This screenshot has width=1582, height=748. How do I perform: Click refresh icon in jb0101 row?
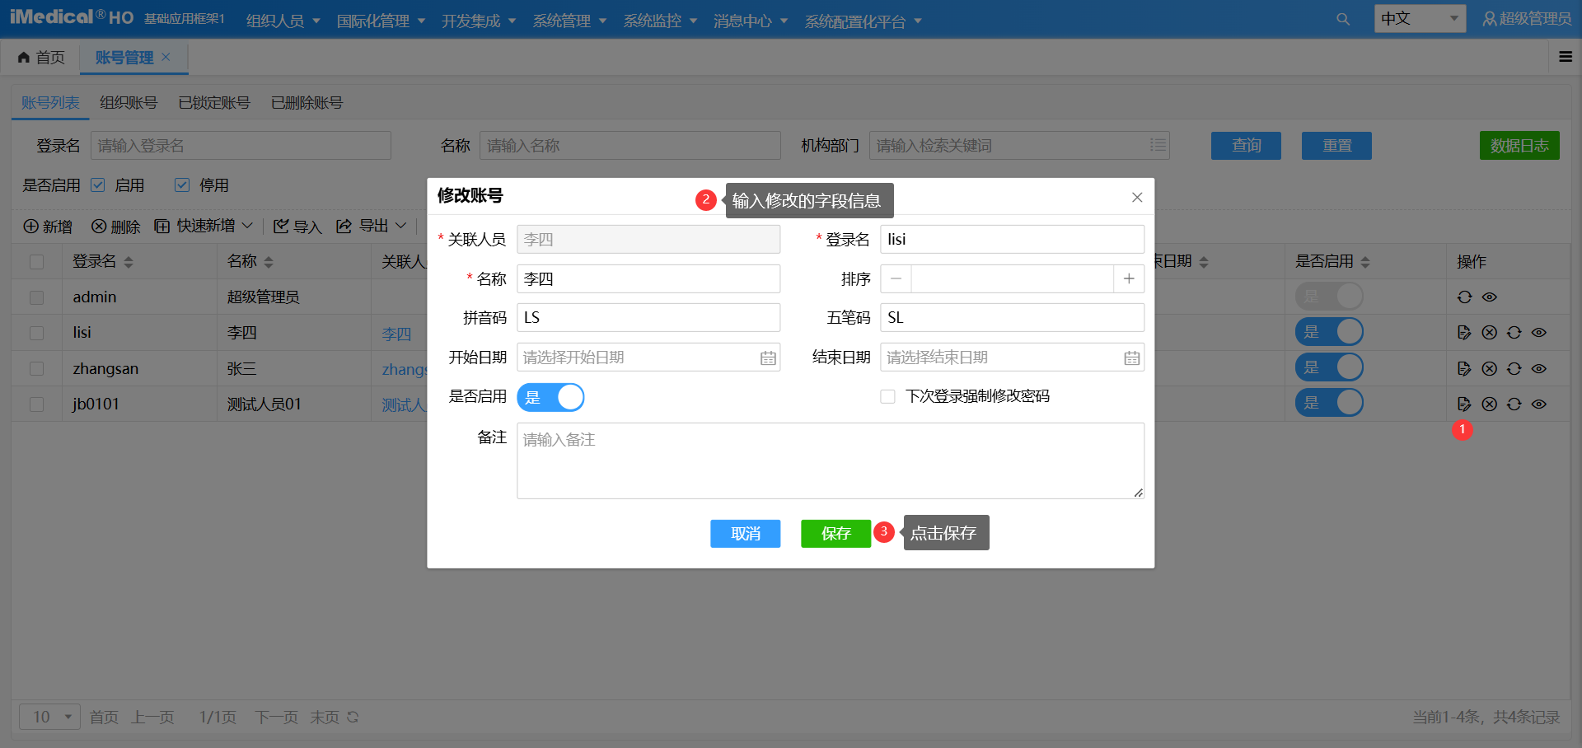1514,404
